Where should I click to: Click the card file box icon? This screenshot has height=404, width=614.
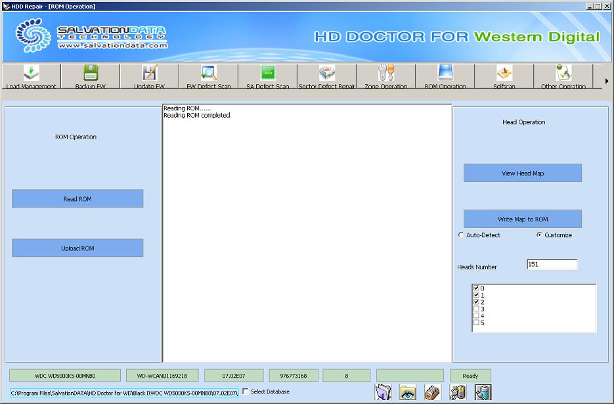[433, 392]
